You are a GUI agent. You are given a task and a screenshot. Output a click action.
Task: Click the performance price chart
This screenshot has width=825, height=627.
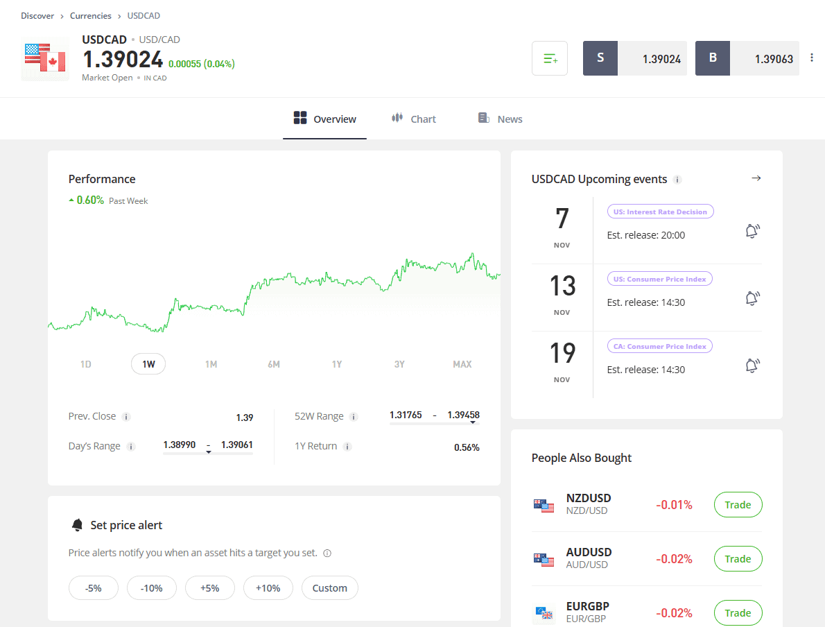[274, 292]
